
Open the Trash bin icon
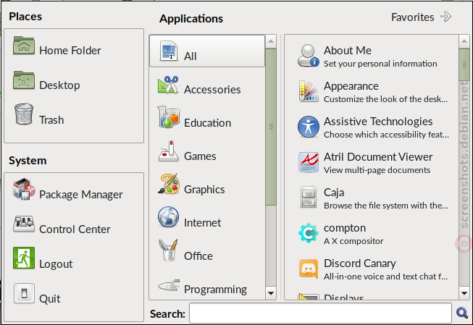24,114
